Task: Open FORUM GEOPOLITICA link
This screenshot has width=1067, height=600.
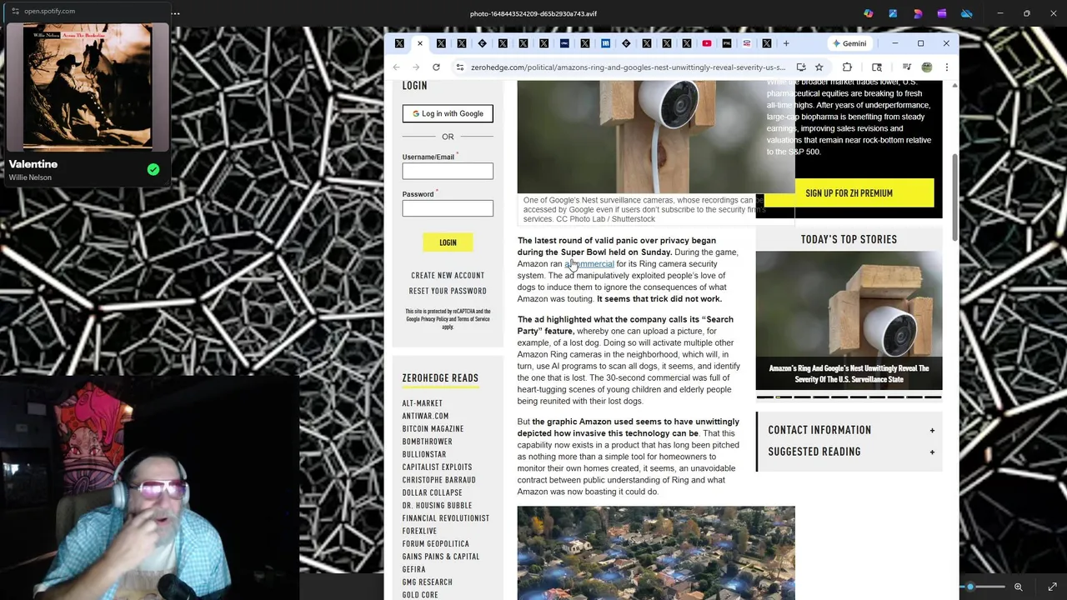Action: pos(435,544)
